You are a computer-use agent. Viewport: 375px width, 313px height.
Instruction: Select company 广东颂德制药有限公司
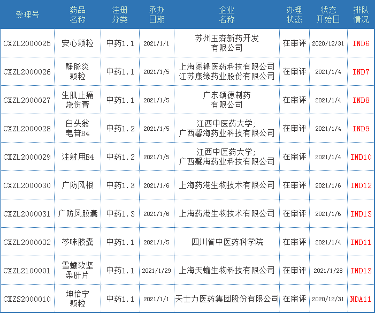227,100
